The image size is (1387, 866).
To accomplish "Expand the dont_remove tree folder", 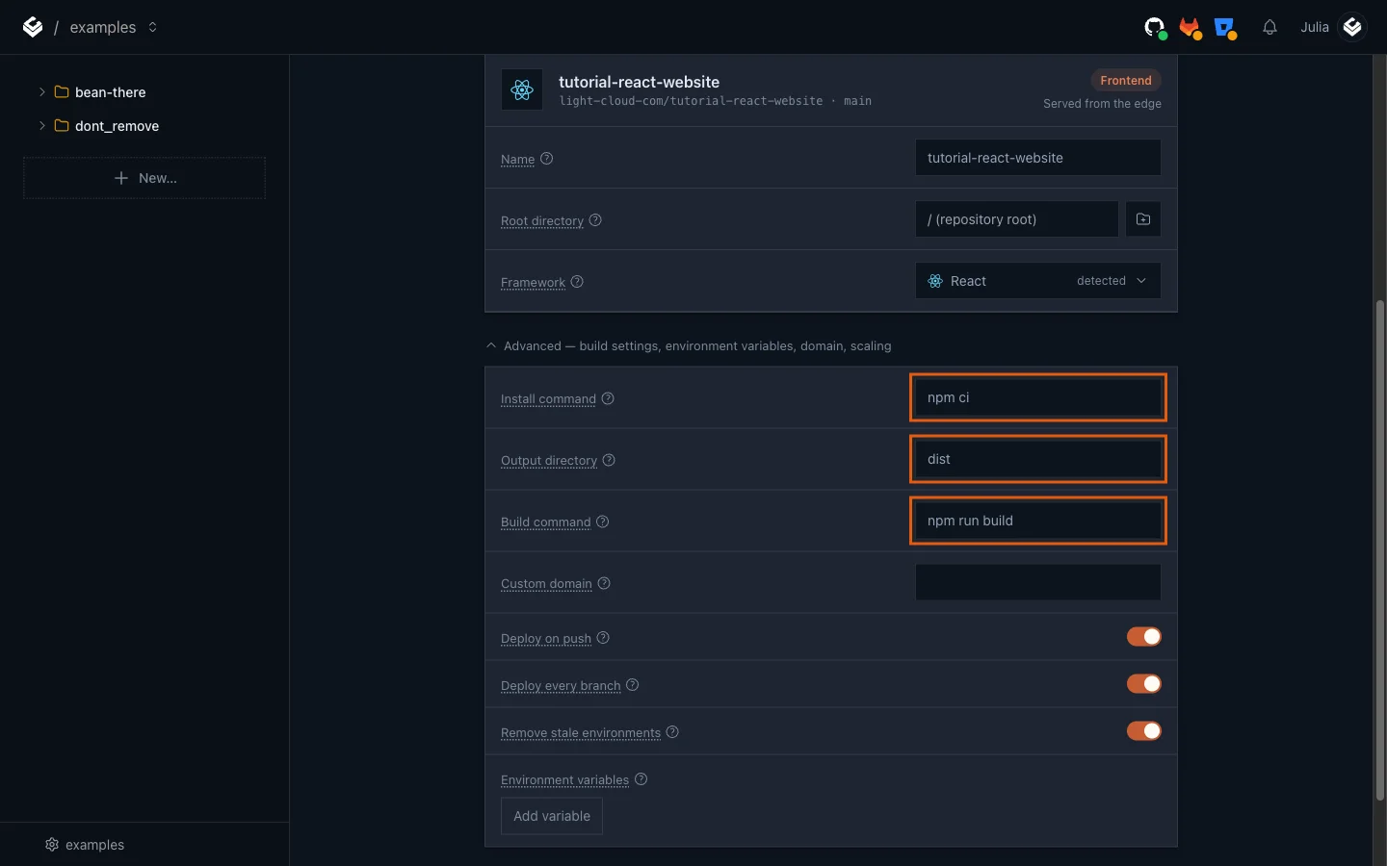I will coord(41,126).
